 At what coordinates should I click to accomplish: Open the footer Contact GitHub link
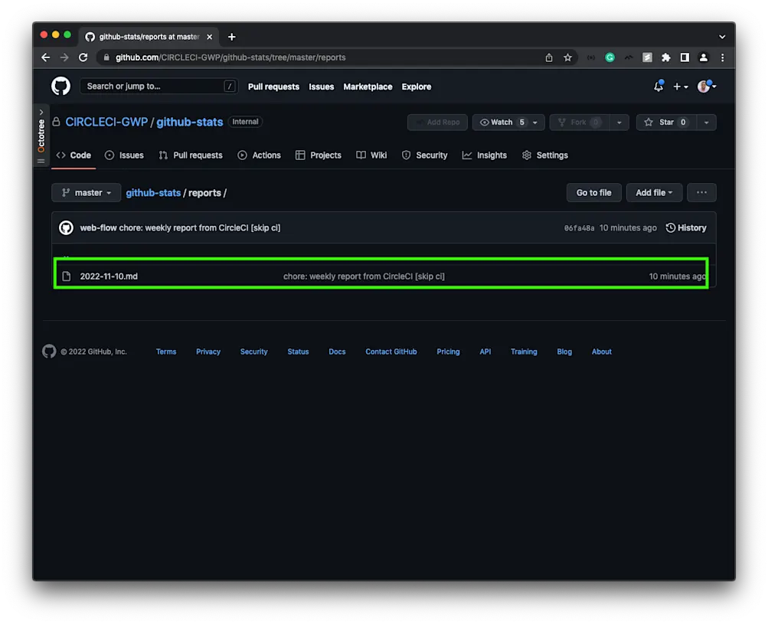point(391,351)
